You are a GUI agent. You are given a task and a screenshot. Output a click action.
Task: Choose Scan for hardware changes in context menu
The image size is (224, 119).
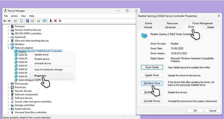pos(48,69)
